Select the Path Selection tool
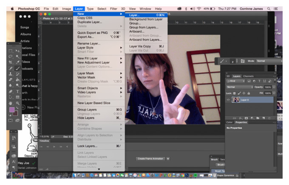289x185 pixels. click(11, 97)
